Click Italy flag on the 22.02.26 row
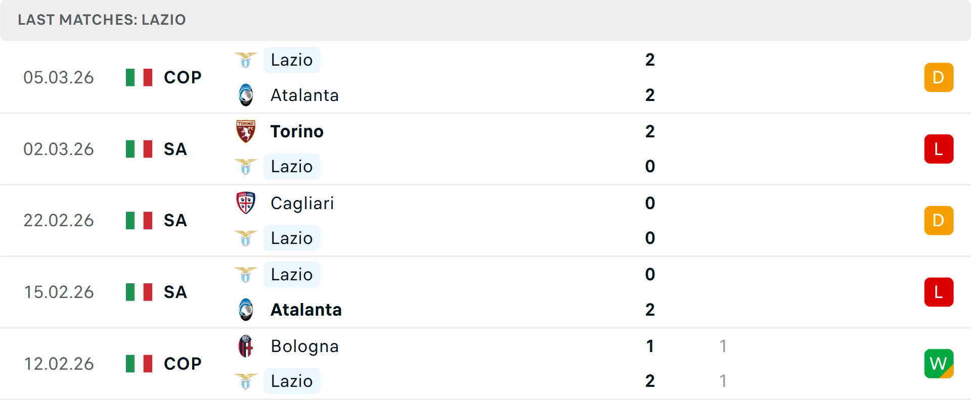 pos(139,221)
